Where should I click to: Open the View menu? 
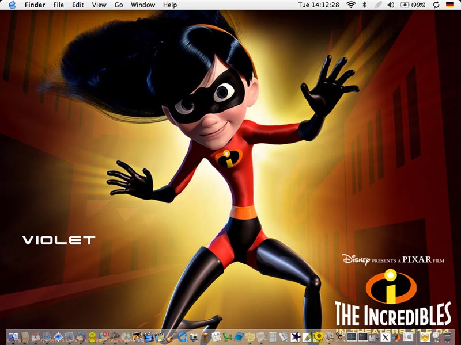tap(99, 5)
